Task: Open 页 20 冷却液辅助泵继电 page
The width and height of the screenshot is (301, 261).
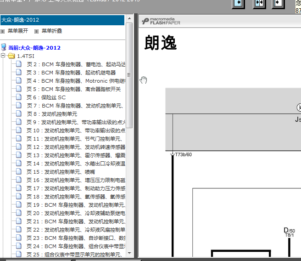Action: tap(76, 213)
